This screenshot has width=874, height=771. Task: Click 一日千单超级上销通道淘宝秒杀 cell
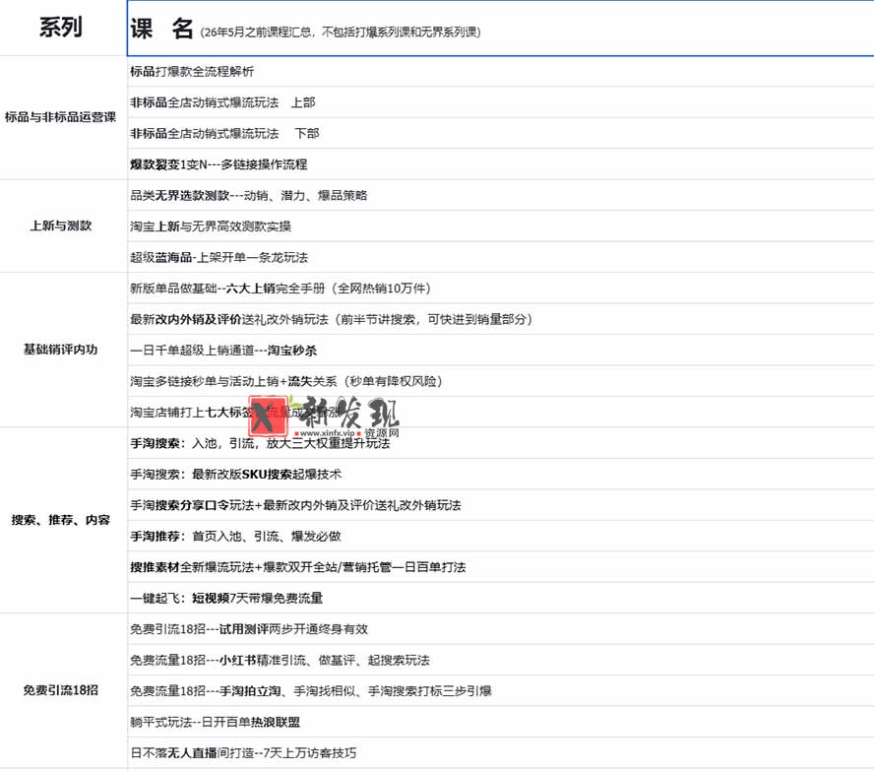[501, 351]
